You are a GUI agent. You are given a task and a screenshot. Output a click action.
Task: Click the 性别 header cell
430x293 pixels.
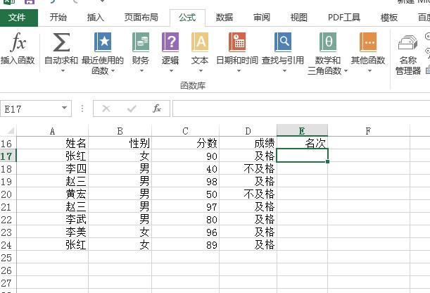tap(120, 143)
